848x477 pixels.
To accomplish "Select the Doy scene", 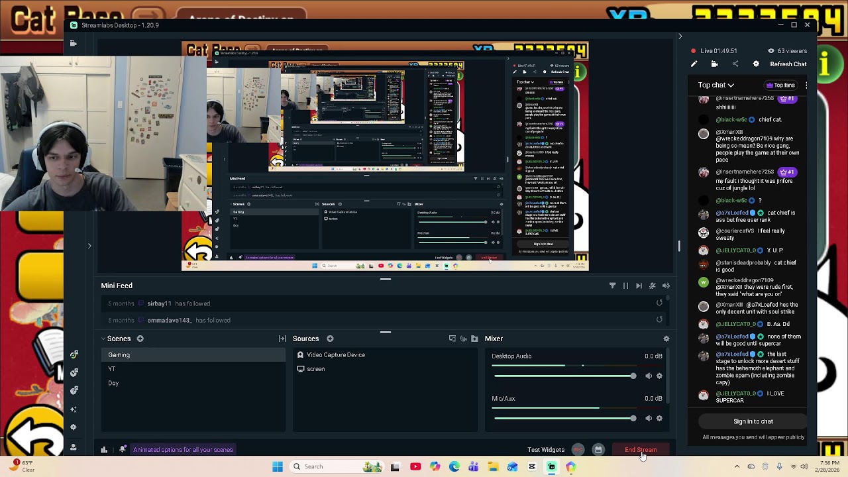I will [193, 383].
